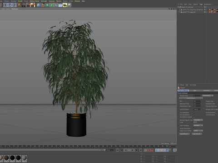This screenshot has width=218, height=163.
Task: Click the FPS input field
Action: 198,101
